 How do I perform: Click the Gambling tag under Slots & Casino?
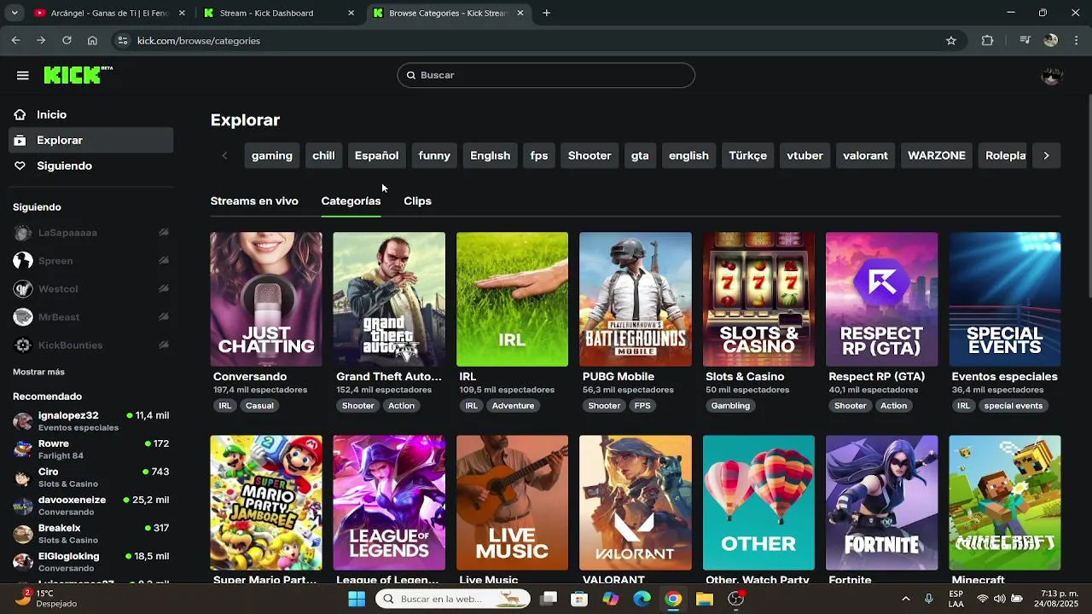click(x=730, y=406)
